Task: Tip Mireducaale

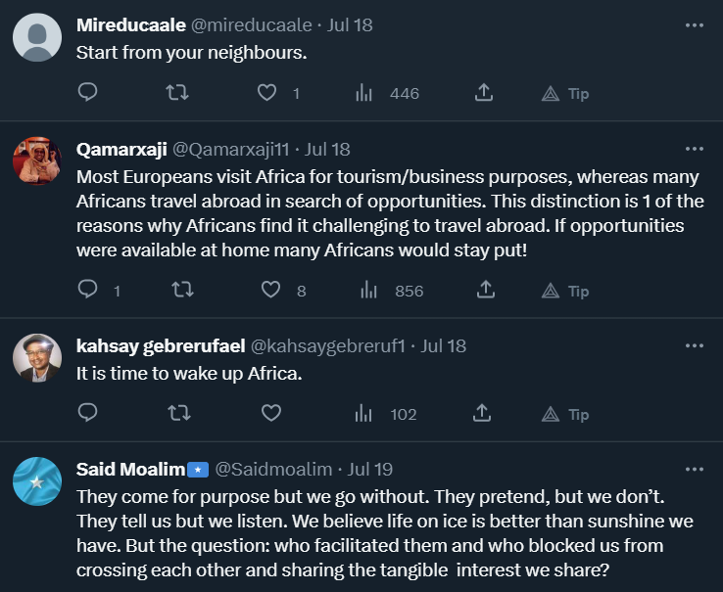Action: pyautogui.click(x=565, y=94)
